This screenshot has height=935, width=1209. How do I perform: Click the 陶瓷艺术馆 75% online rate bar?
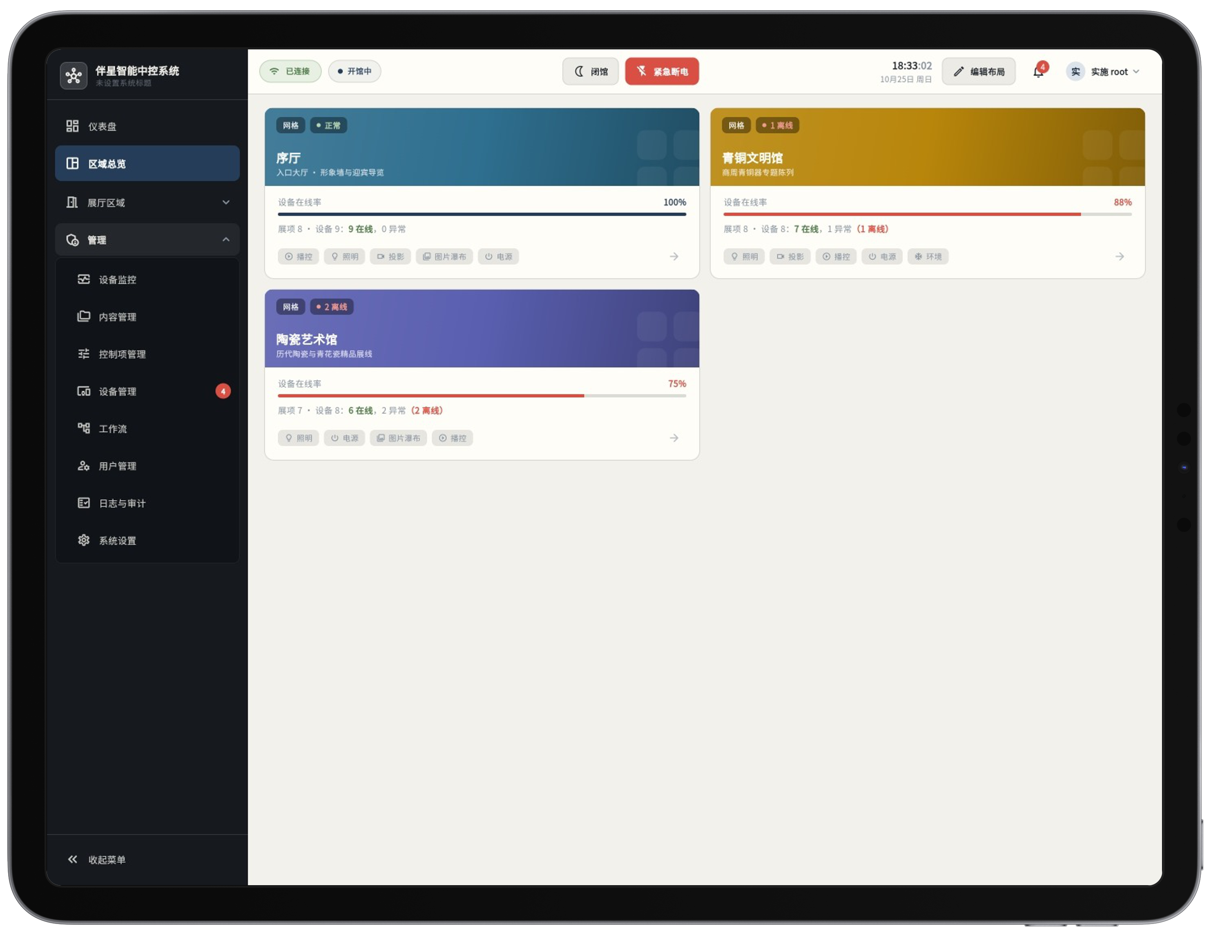482,396
